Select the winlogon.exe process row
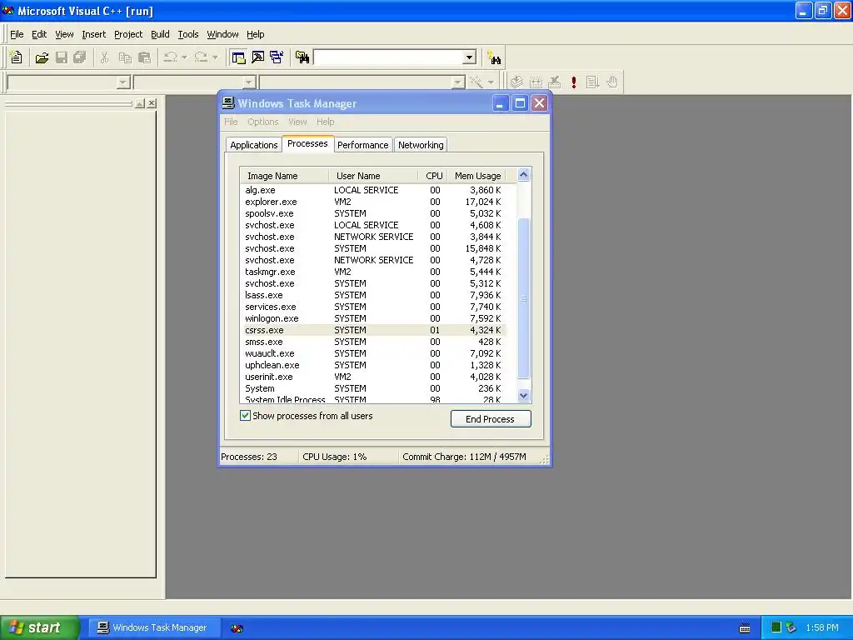The height and width of the screenshot is (640, 853). [x=374, y=318]
